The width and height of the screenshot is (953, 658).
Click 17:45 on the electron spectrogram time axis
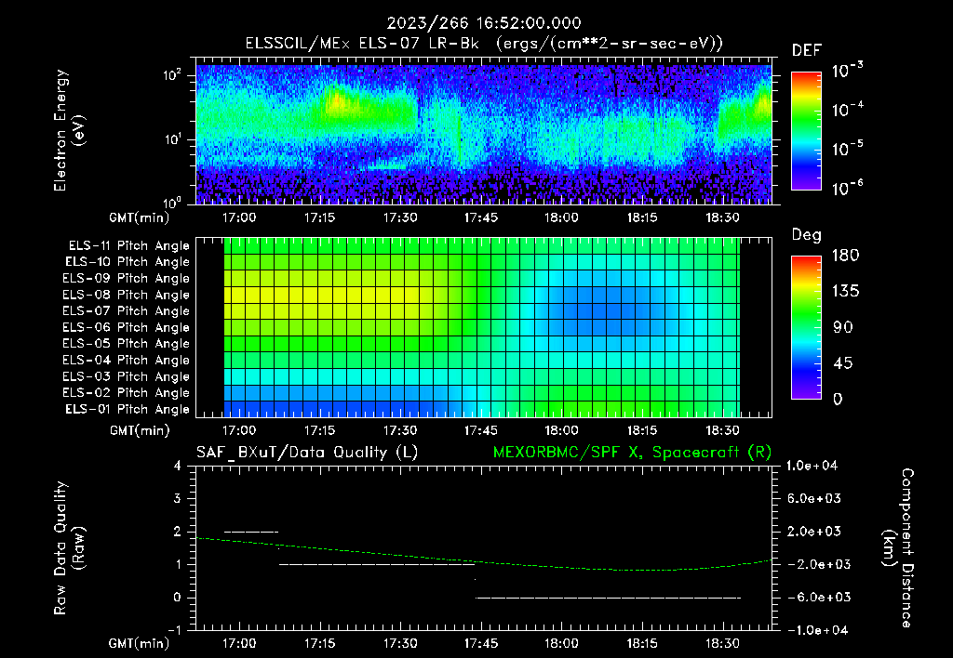click(x=481, y=217)
